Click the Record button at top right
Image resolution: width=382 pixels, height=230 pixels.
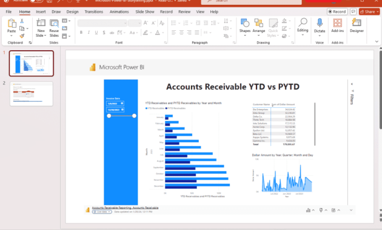337,11
